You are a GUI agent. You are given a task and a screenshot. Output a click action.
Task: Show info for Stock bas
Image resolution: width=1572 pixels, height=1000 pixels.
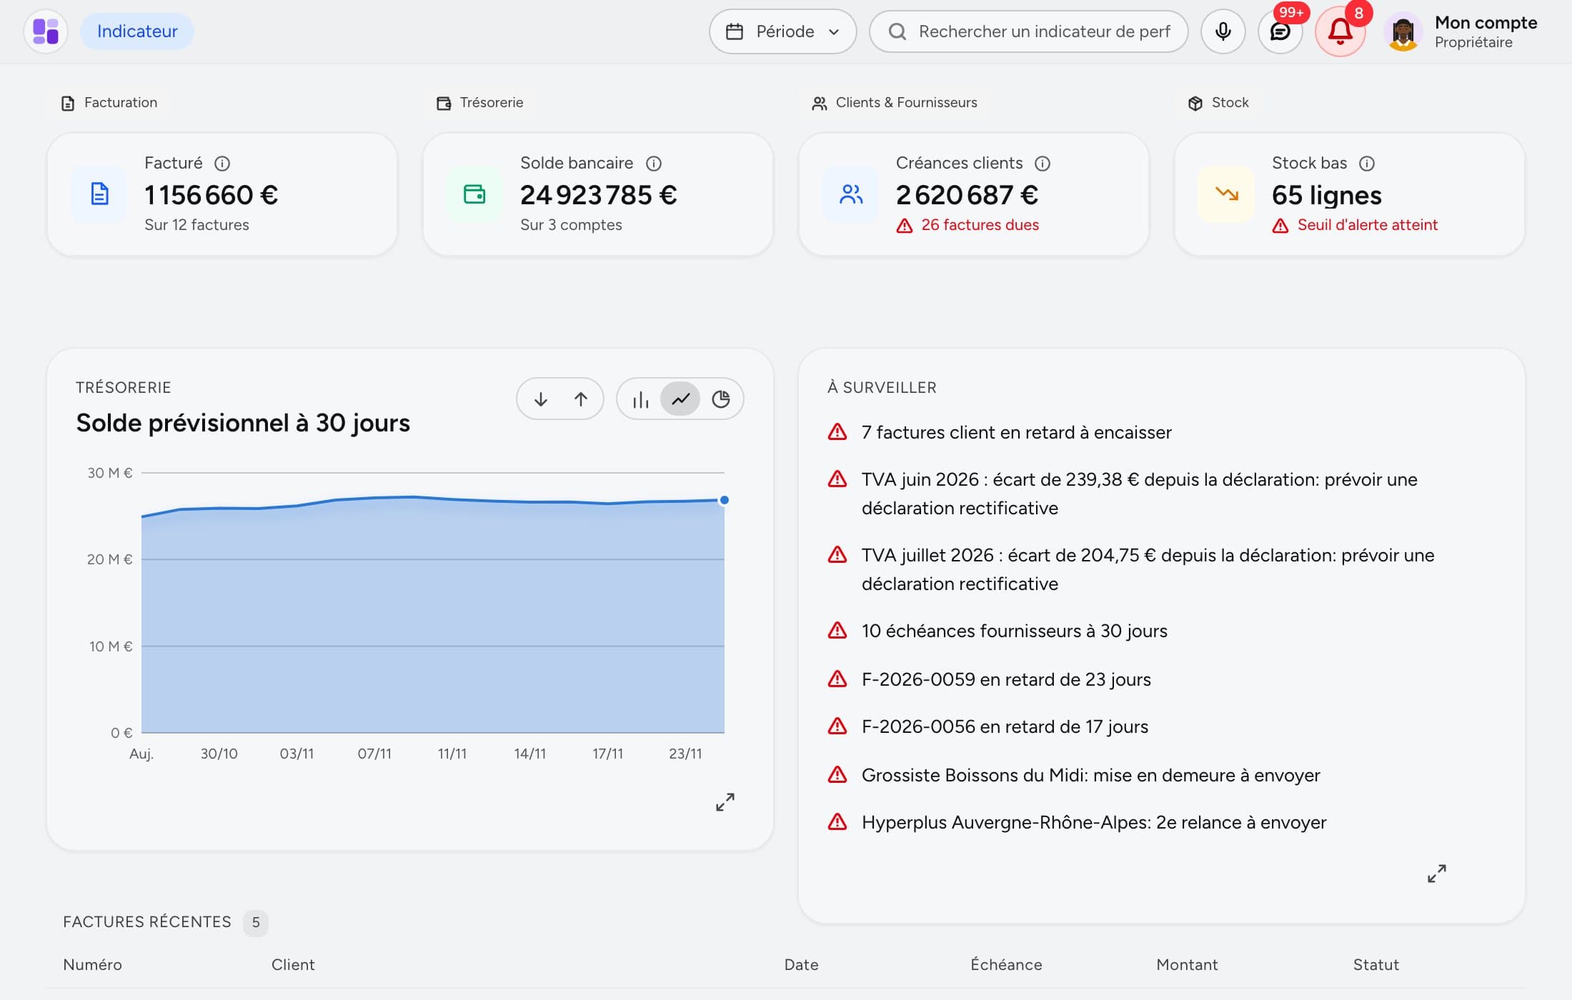1367,164
